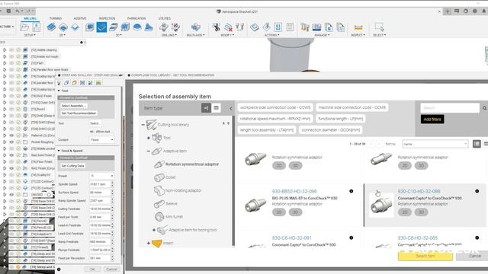This screenshot has height=274, width=488.
Task: Open the Utilities tab
Action: [165, 18]
